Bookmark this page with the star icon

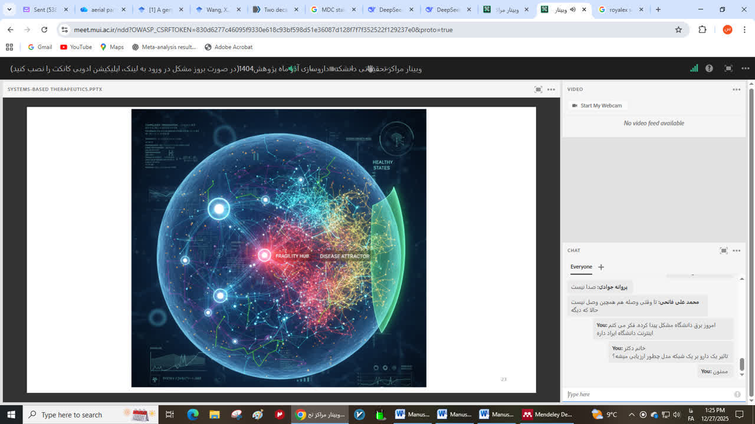click(678, 29)
